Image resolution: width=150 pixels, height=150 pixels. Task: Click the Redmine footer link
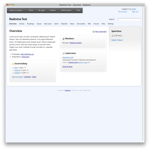(68, 91)
